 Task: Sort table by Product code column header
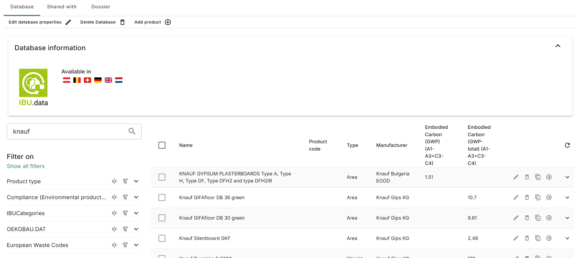(318, 145)
